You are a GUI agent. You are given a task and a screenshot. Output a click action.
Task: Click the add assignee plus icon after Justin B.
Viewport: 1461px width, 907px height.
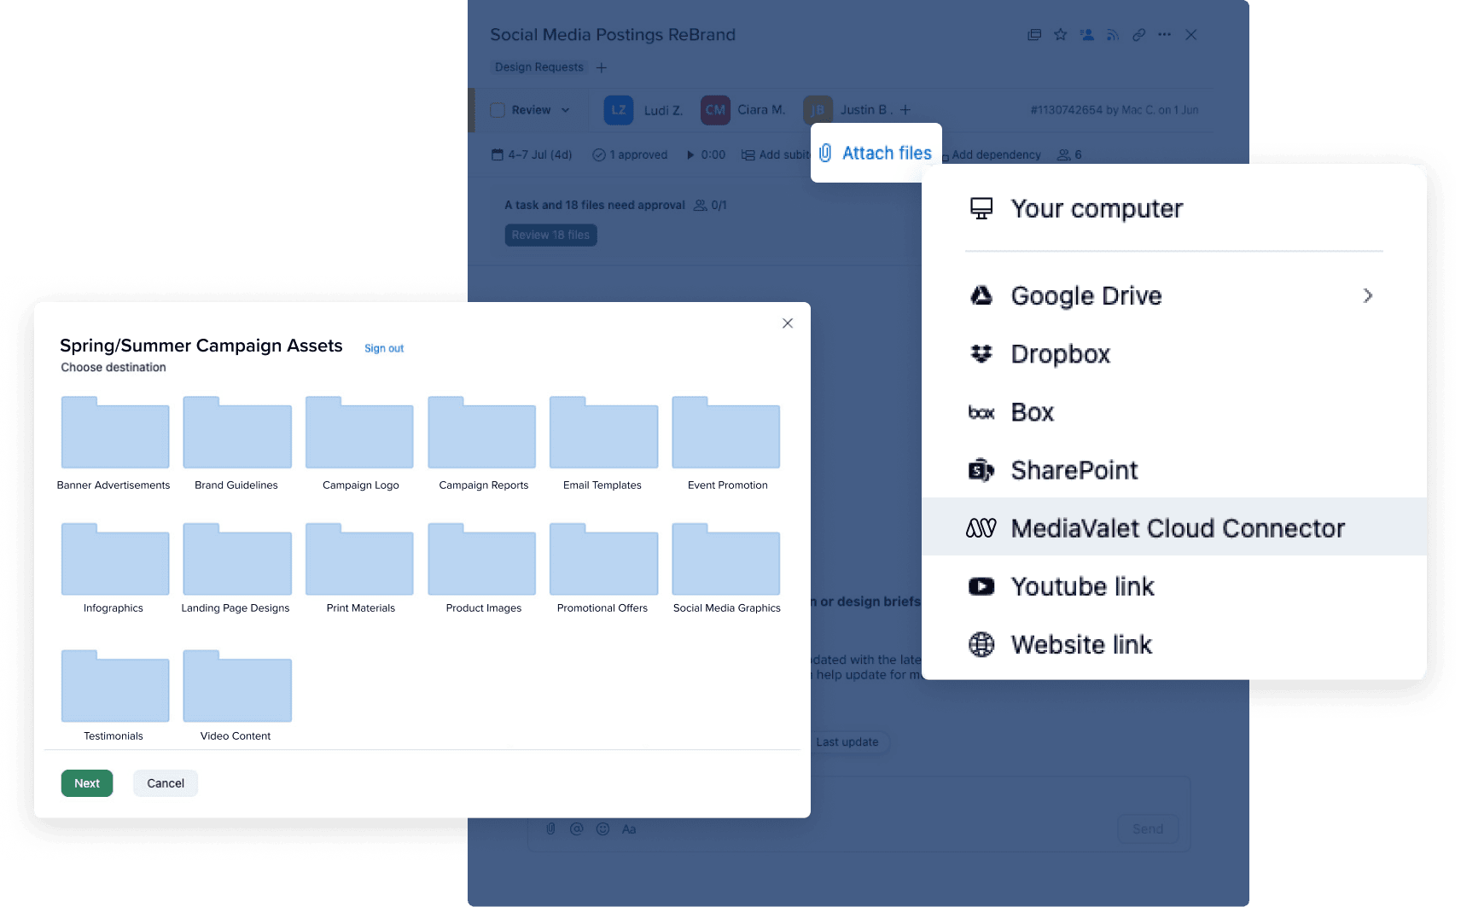coord(905,110)
